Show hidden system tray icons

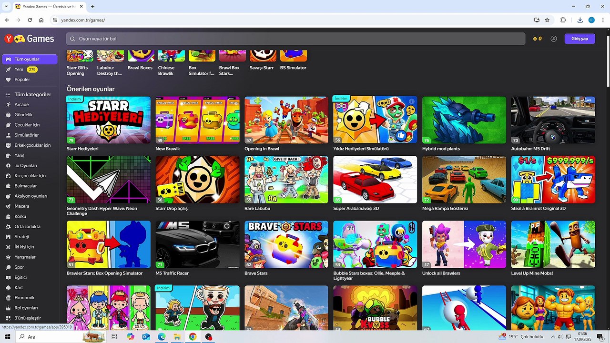pos(553,337)
